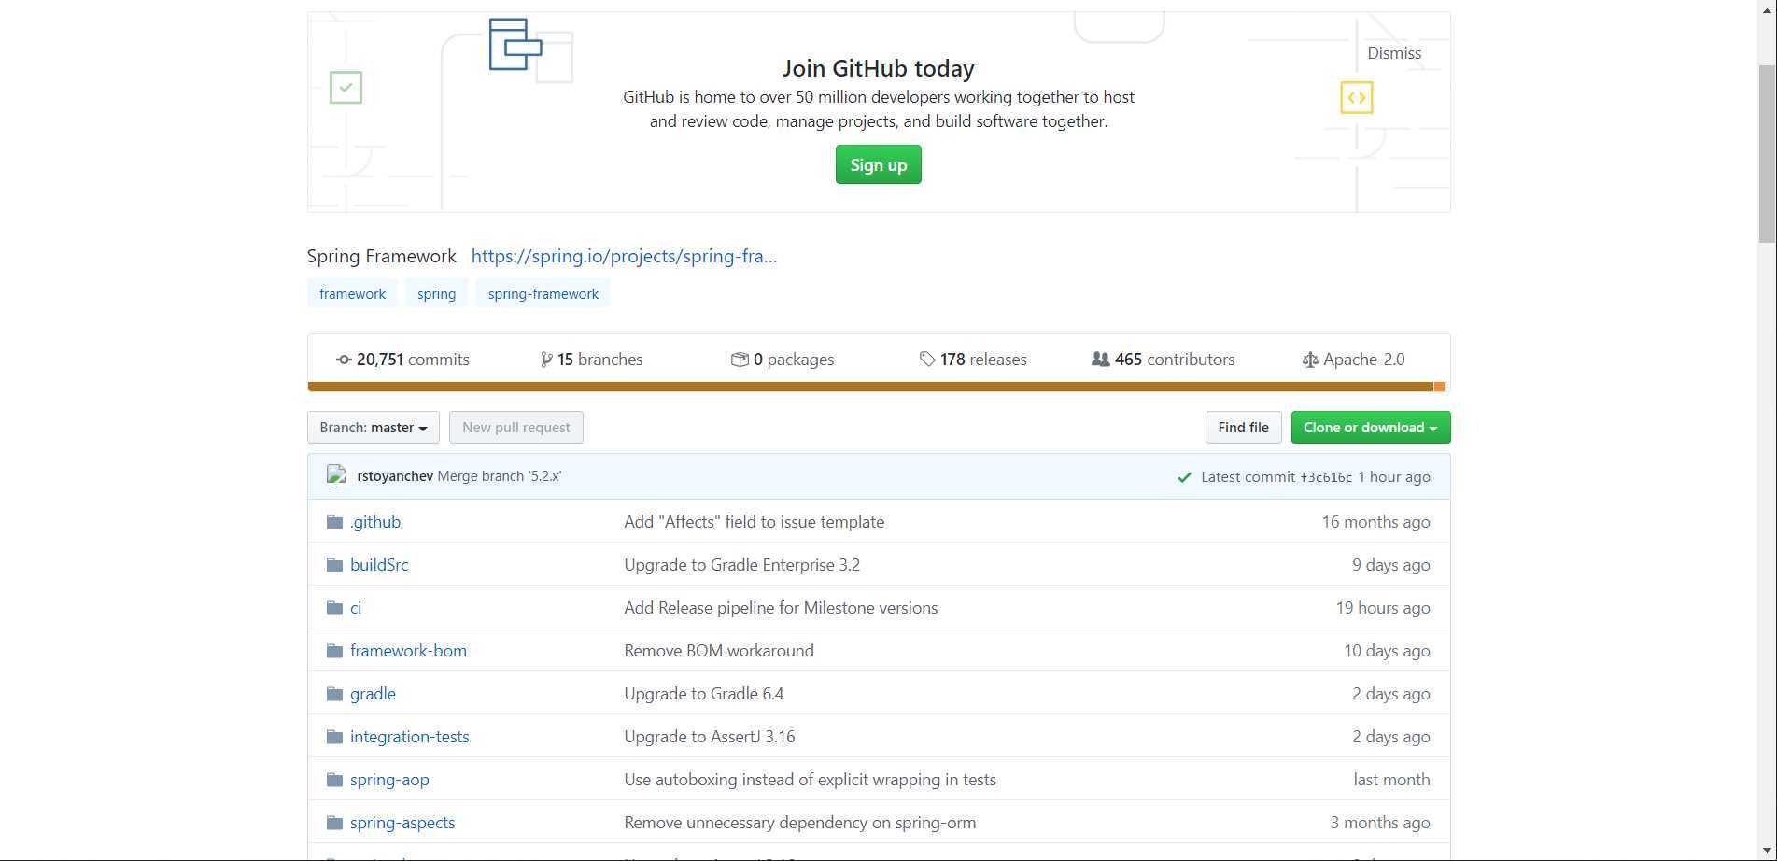
Task: Select the spring-framework topic tag
Action: click(543, 294)
